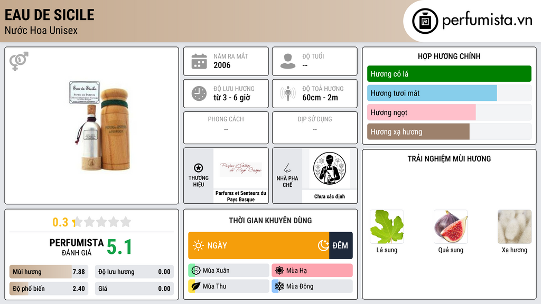Click the summer sun icon by Mùa Hạ

click(279, 270)
